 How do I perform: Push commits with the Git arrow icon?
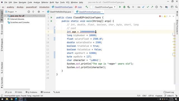(x=152, y=7)
